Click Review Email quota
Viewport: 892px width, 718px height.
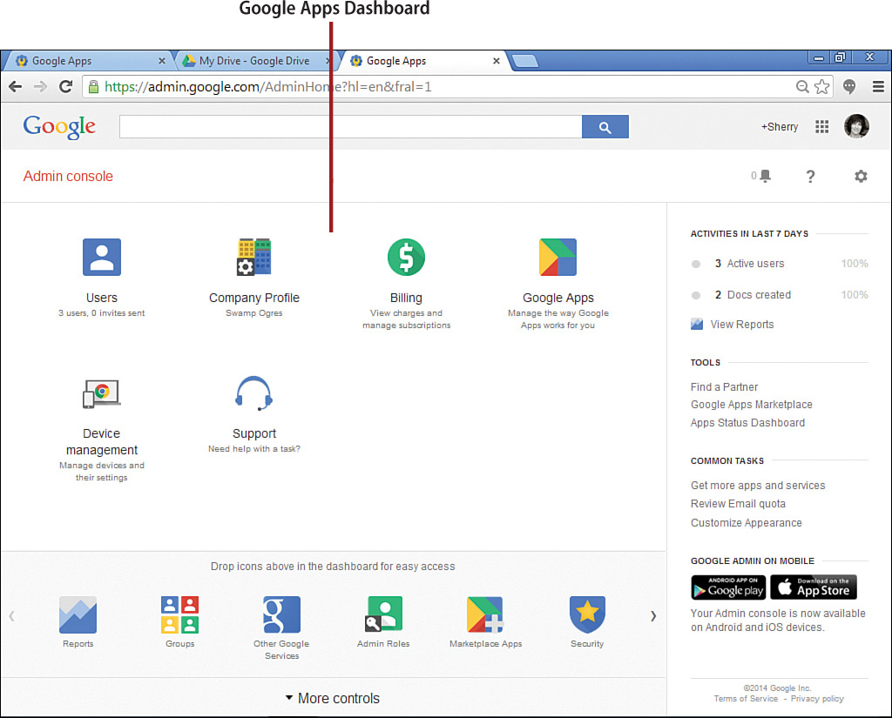coord(738,504)
